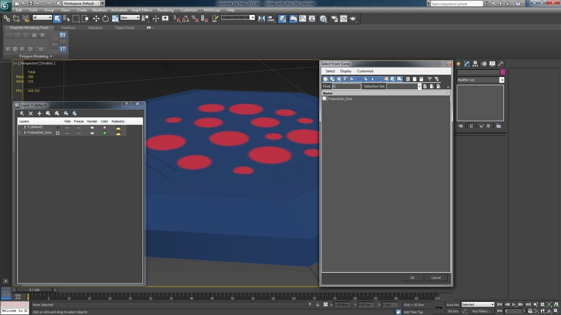Toggle the 3D Snaps tool
The image size is (561, 315).
(x=176, y=19)
